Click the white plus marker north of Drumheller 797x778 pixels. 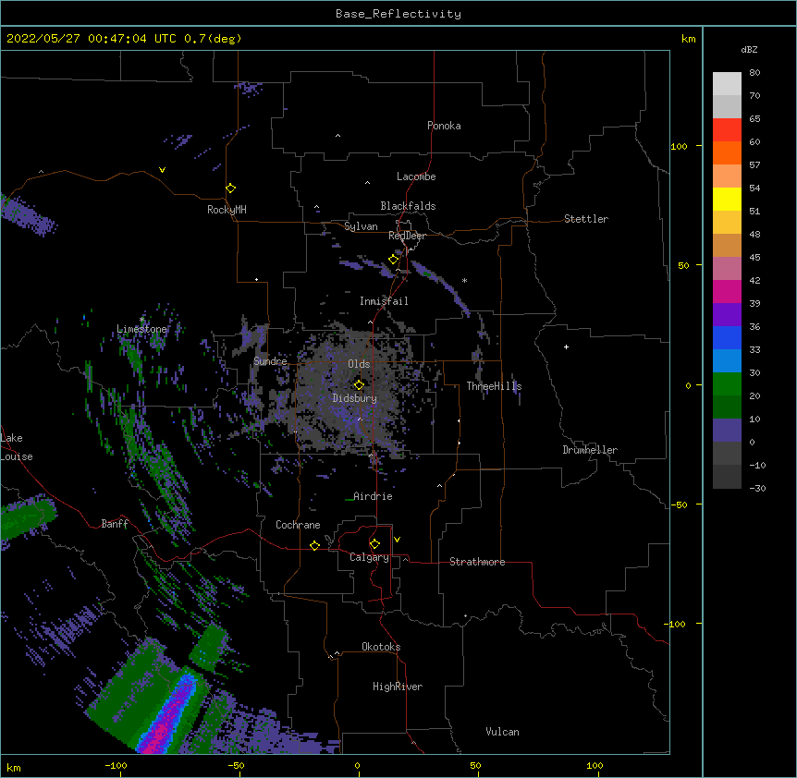pos(566,346)
